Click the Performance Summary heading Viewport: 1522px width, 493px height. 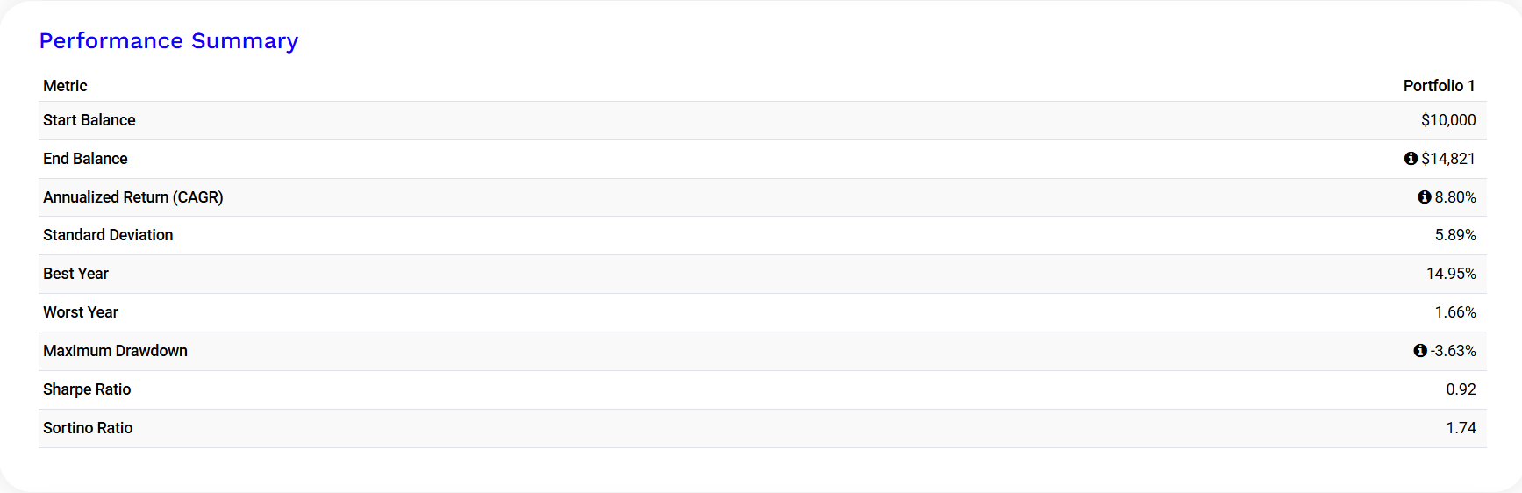pos(168,41)
